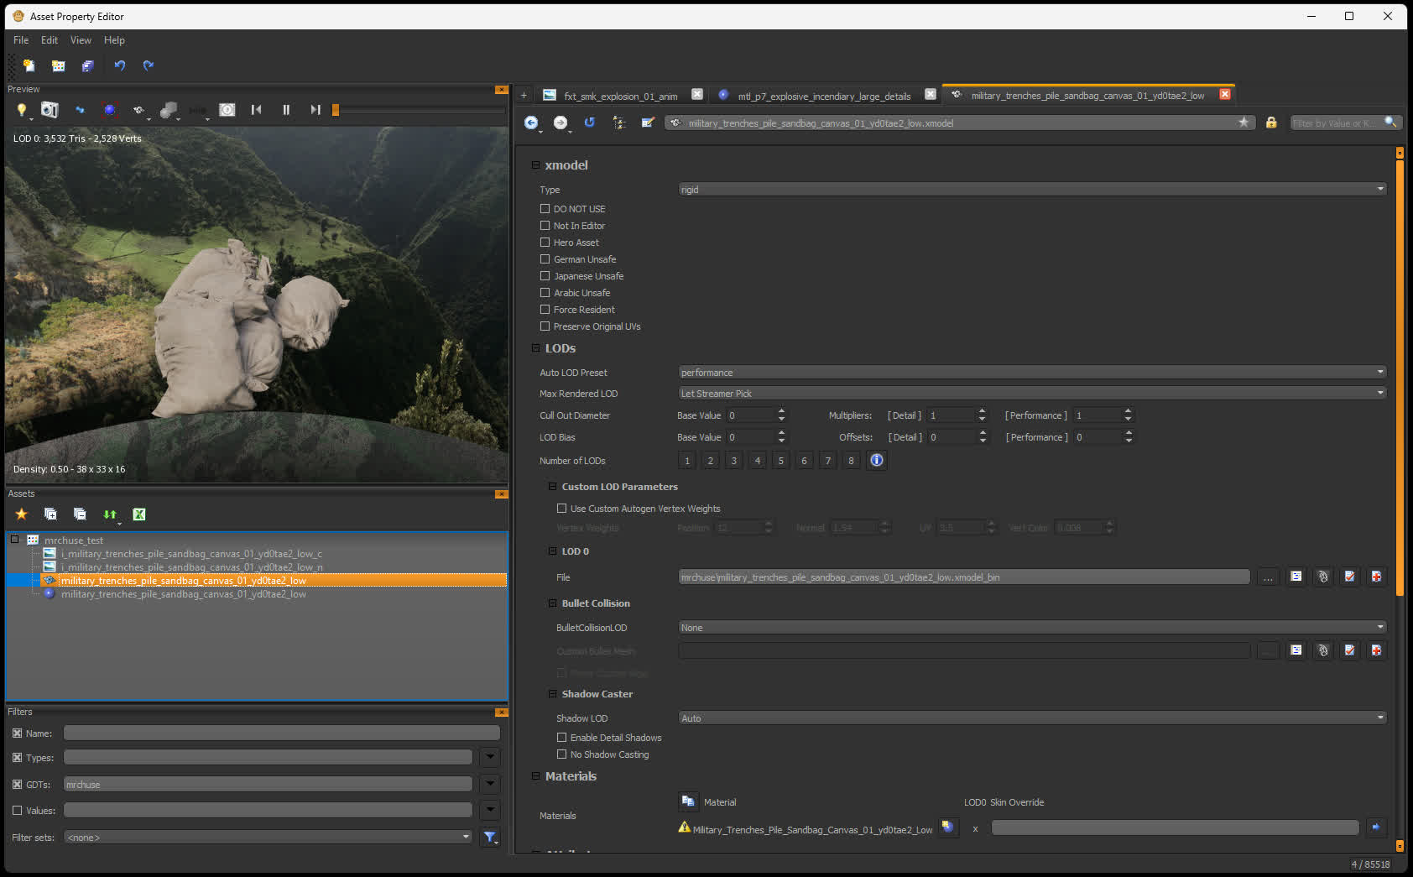Pause the preview playback
Image resolution: width=1413 pixels, height=877 pixels.
click(x=286, y=110)
